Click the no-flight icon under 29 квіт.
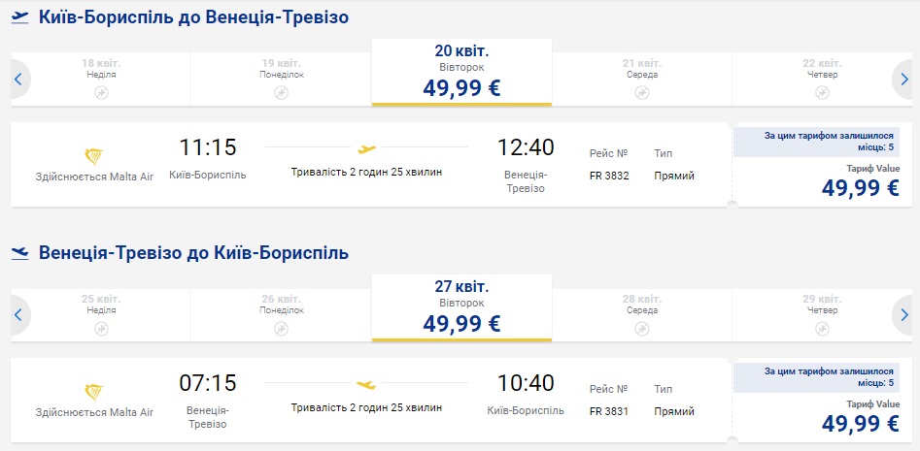This screenshot has height=451, width=920. click(x=822, y=328)
